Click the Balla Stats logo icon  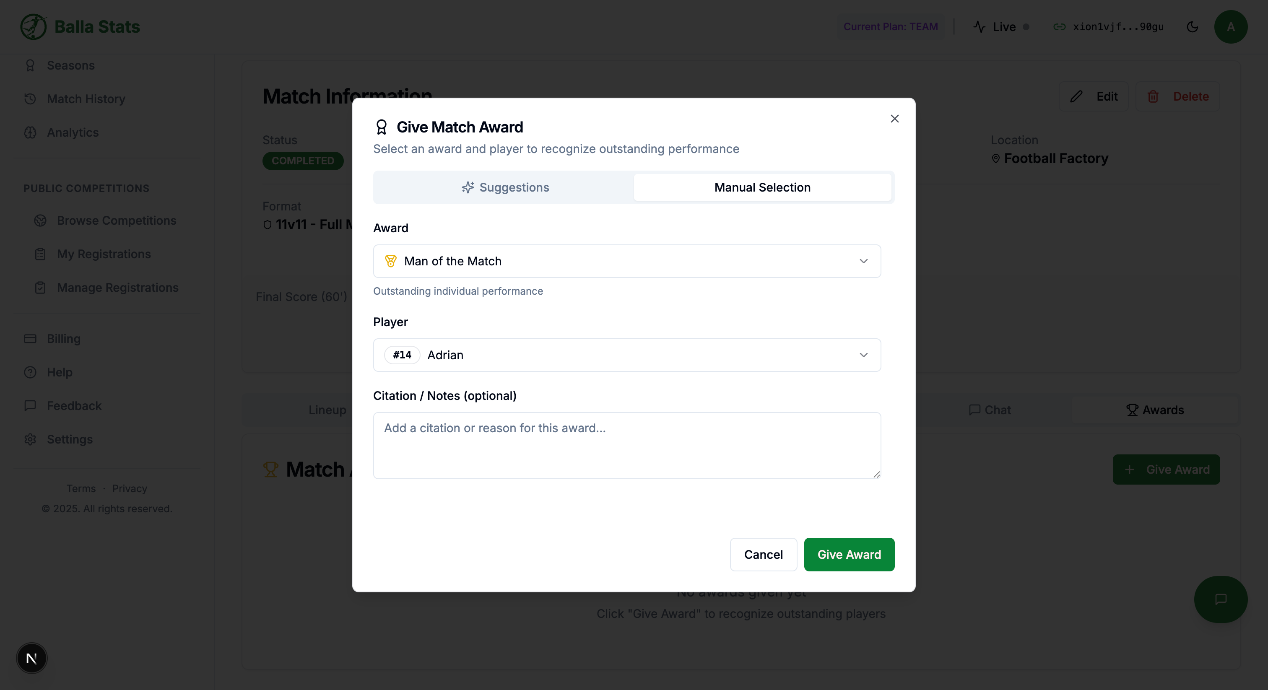(x=34, y=26)
